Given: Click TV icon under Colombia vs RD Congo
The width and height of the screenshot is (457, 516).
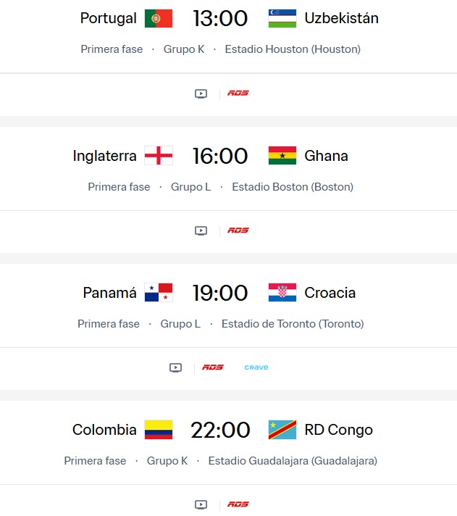Looking at the screenshot, I should [x=201, y=504].
